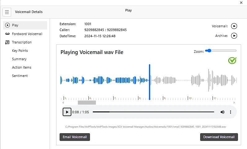
Task: Select Play in the sidebar
Action: coord(25,25)
